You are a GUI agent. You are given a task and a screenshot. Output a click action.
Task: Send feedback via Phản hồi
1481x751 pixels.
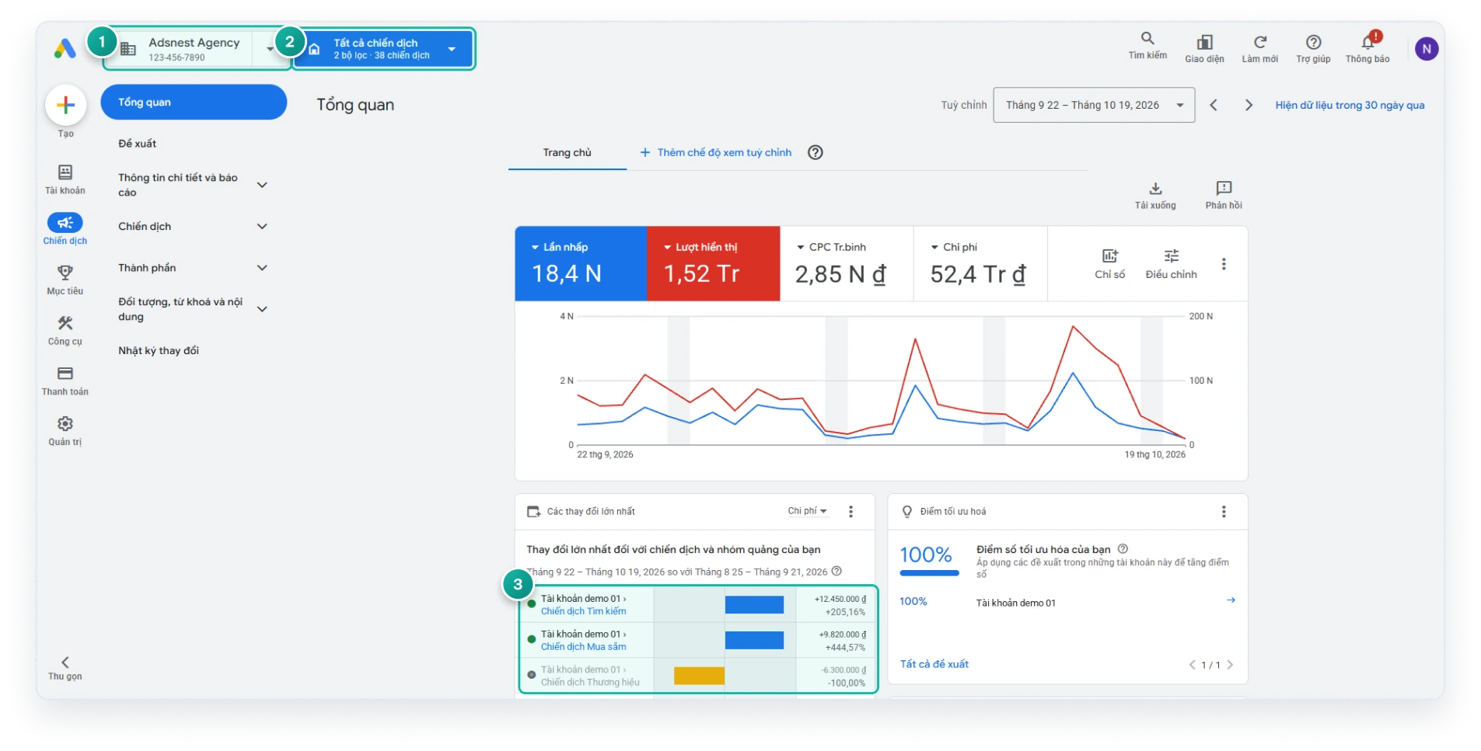[x=1224, y=196]
